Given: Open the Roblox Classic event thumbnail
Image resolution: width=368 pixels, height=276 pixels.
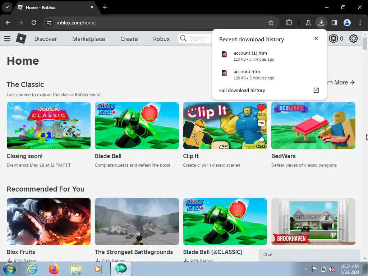Looking at the screenshot, I should coord(49,125).
